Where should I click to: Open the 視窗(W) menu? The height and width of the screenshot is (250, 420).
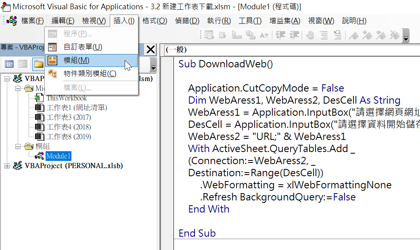(321, 21)
